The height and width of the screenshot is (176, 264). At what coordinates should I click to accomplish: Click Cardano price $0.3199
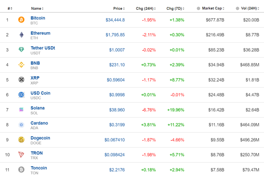click(117, 125)
